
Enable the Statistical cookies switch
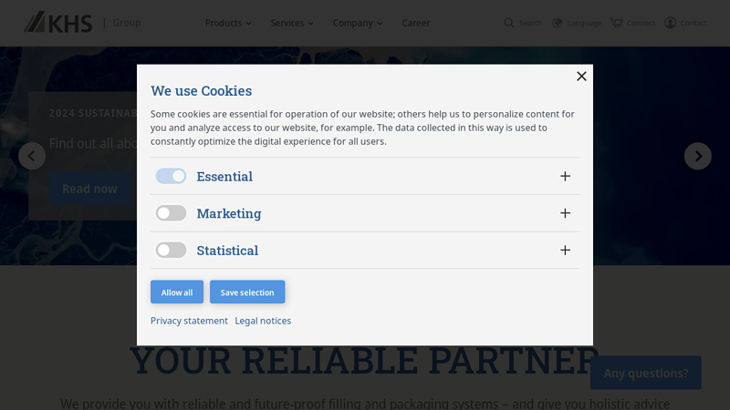click(x=171, y=250)
